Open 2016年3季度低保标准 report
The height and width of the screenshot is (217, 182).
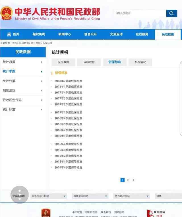[68, 124]
